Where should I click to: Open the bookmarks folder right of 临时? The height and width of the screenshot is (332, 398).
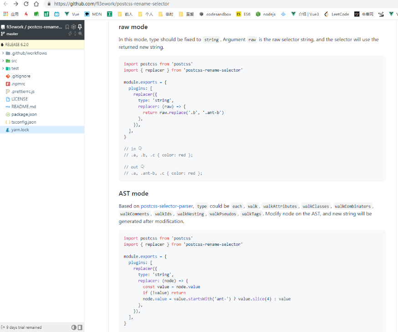186,14
